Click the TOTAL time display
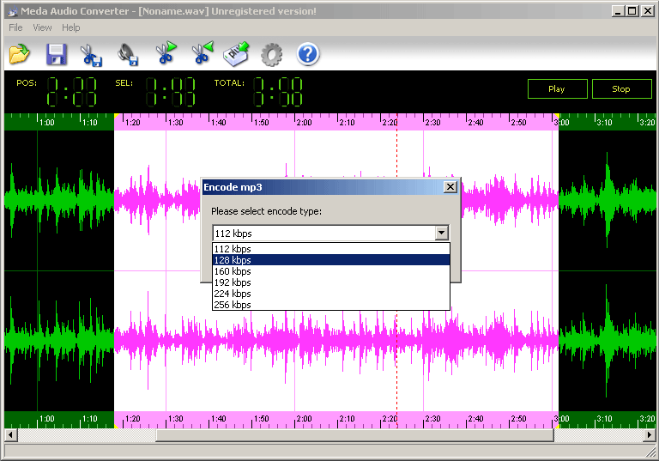The width and height of the screenshot is (659, 461). click(278, 91)
